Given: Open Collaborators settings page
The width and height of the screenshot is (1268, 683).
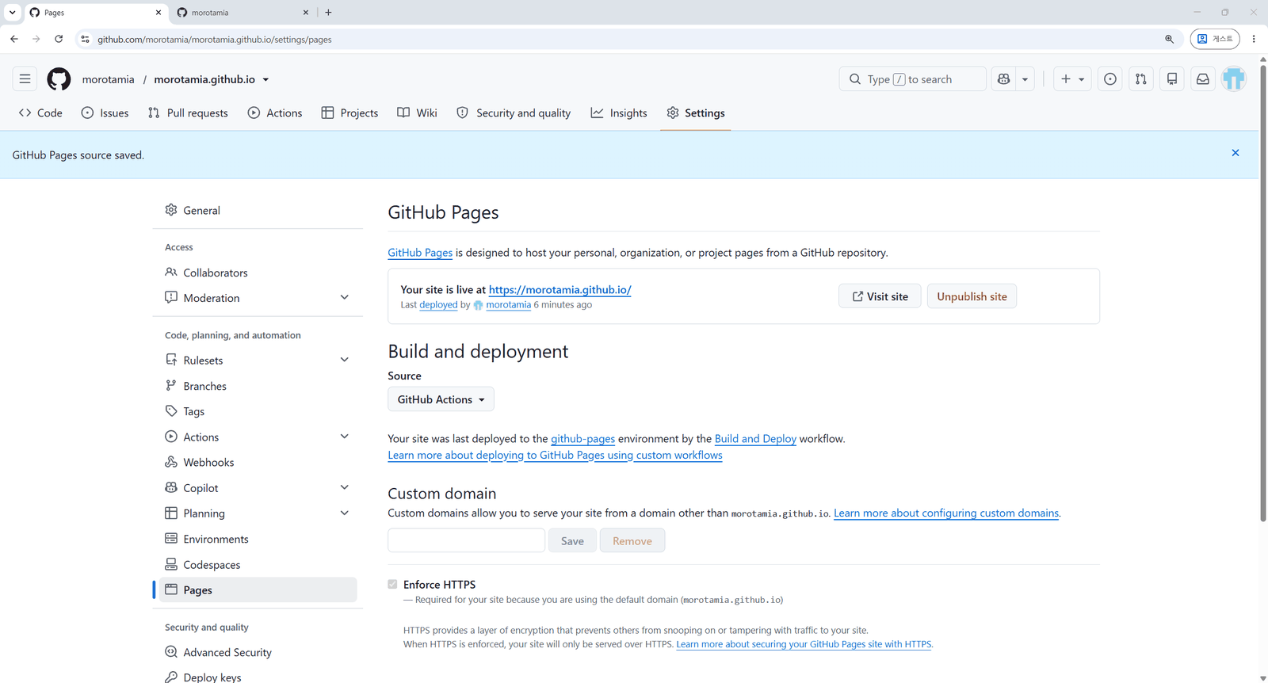Looking at the screenshot, I should (258, 273).
